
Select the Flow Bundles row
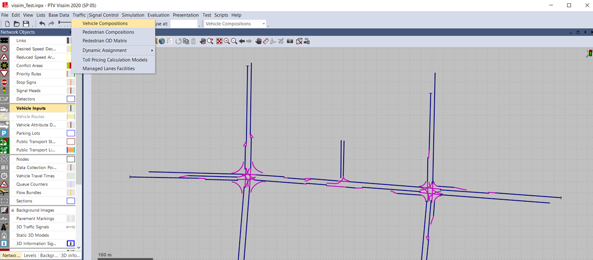tap(38, 193)
